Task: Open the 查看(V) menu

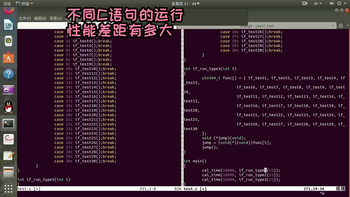Action: coord(56,18)
